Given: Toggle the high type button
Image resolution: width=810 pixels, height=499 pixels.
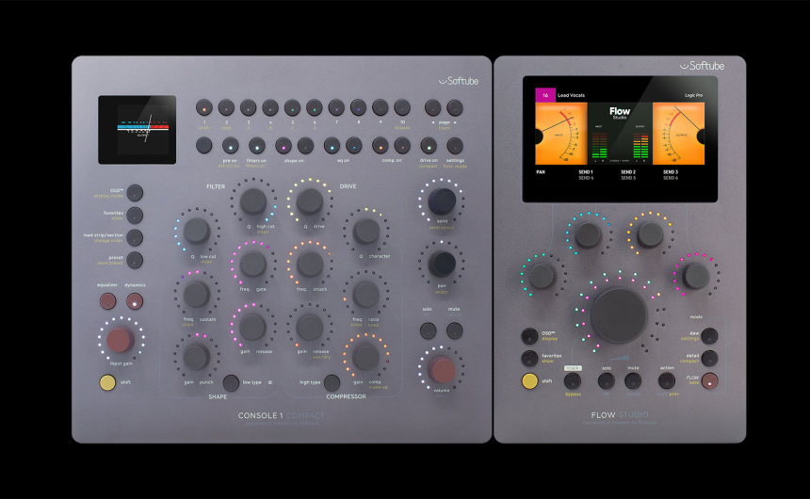Looking at the screenshot, I should click(332, 383).
